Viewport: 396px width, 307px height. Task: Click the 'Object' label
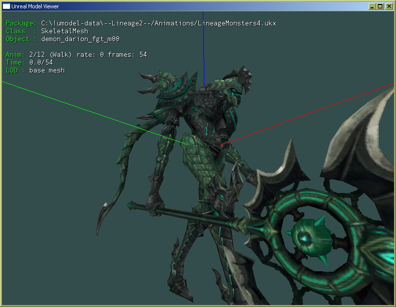[18, 39]
